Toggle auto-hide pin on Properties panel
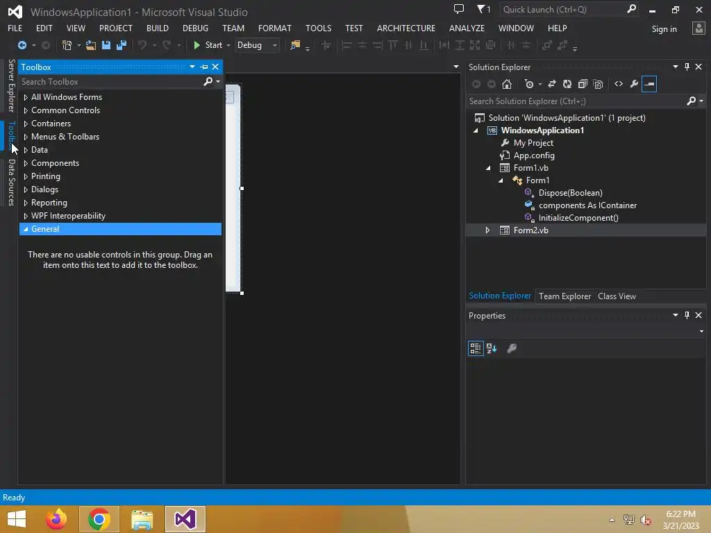This screenshot has width=711, height=533. pos(687,315)
